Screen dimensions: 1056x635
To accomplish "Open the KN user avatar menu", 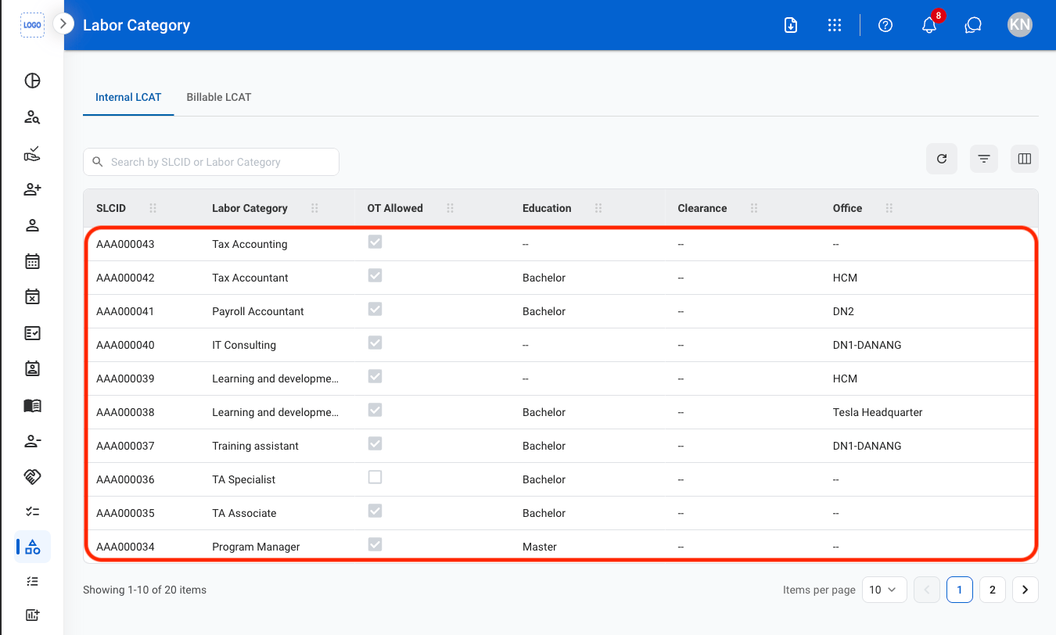I will [x=1020, y=25].
